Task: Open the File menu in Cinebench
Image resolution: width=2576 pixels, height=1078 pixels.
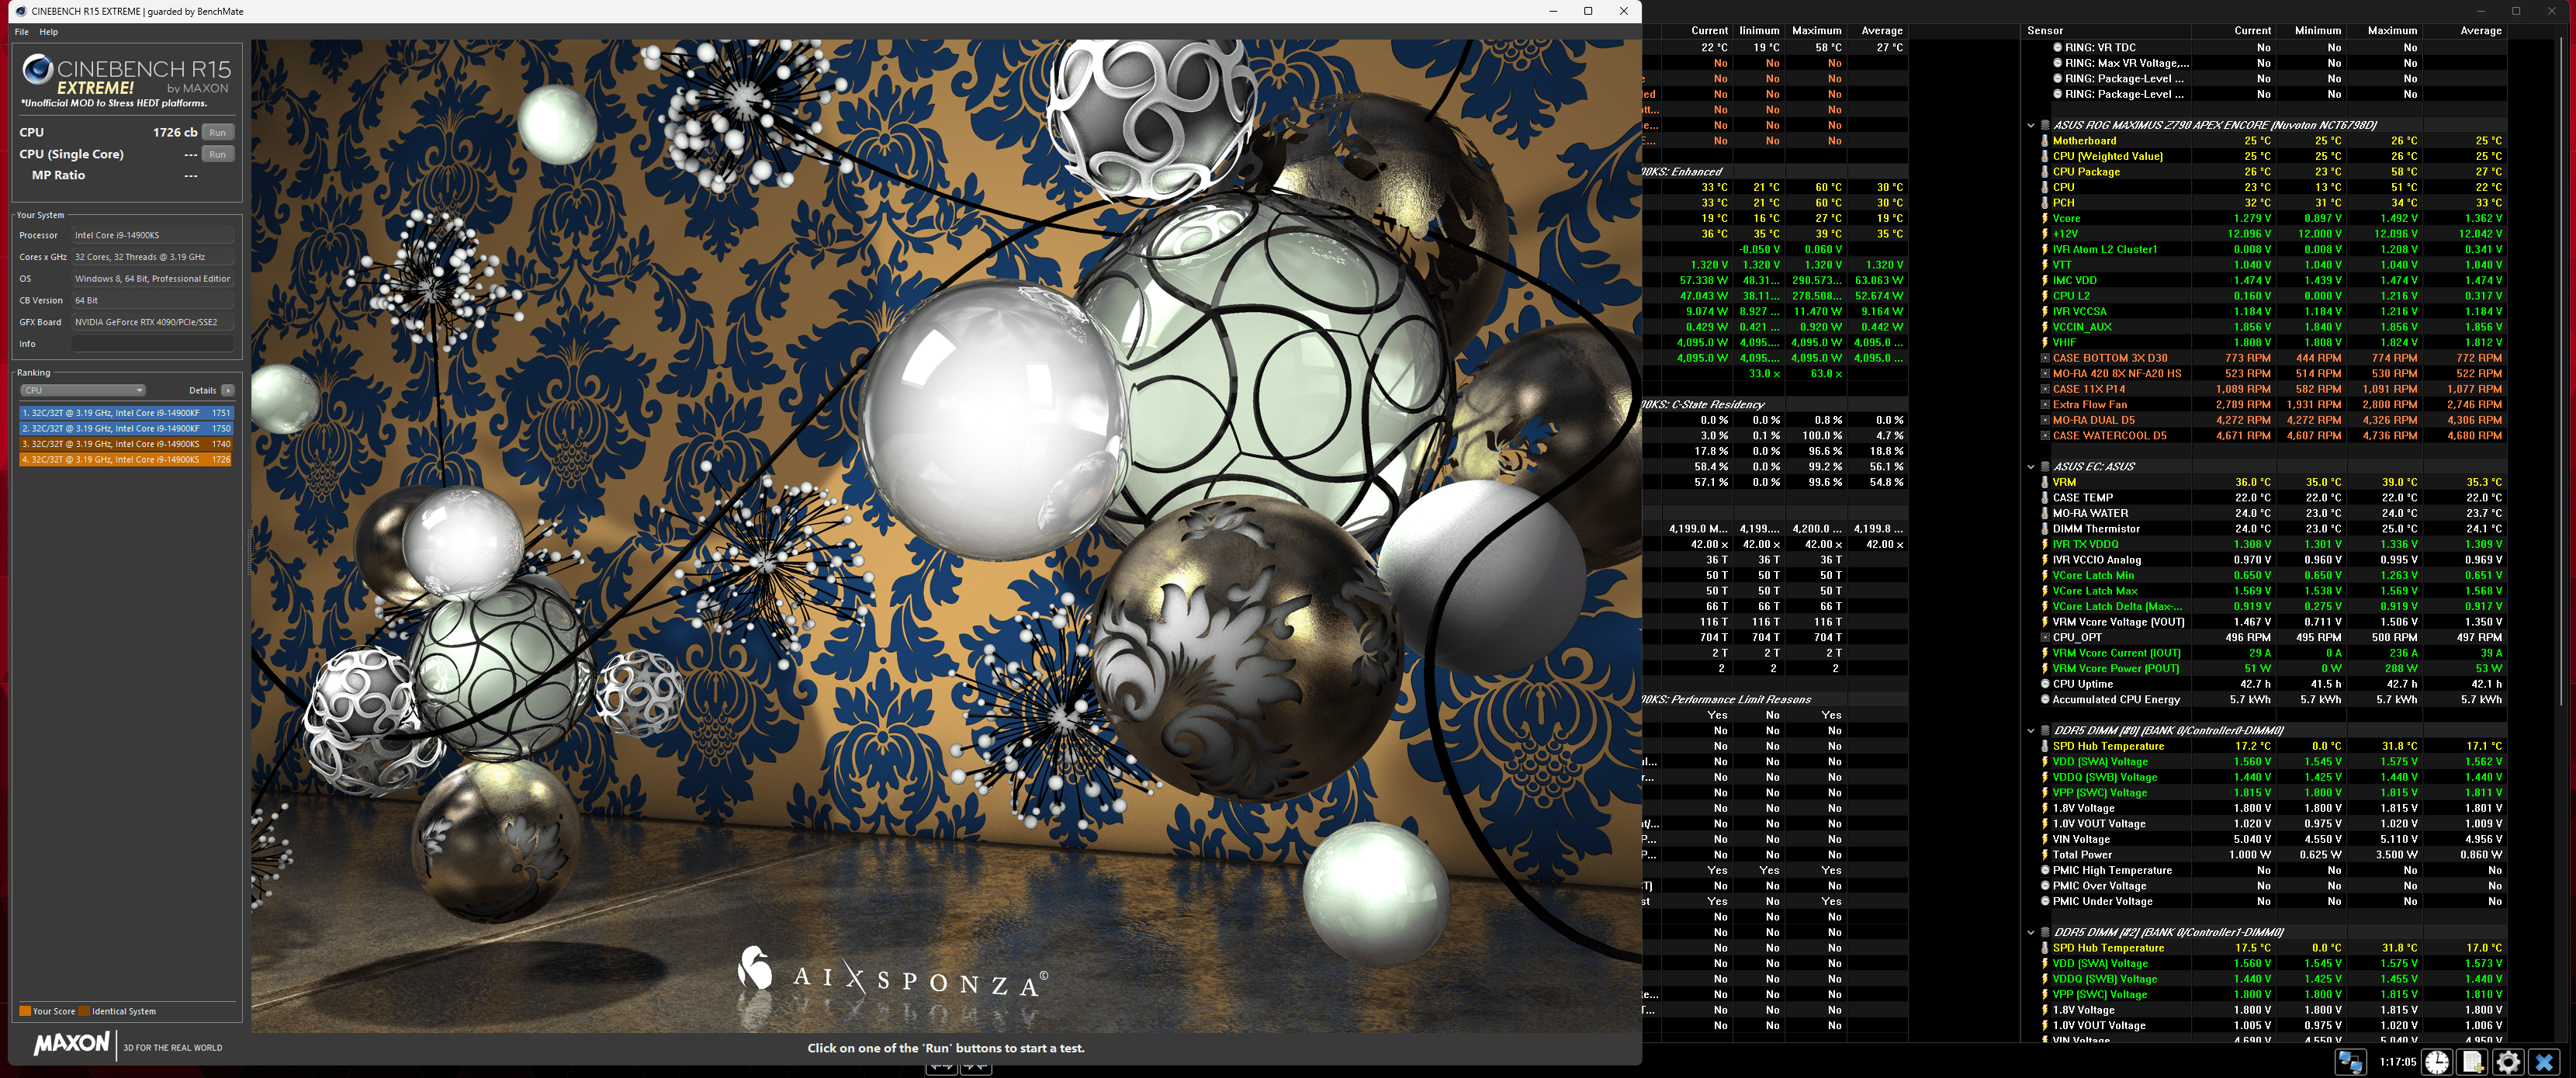Action: click(x=22, y=32)
